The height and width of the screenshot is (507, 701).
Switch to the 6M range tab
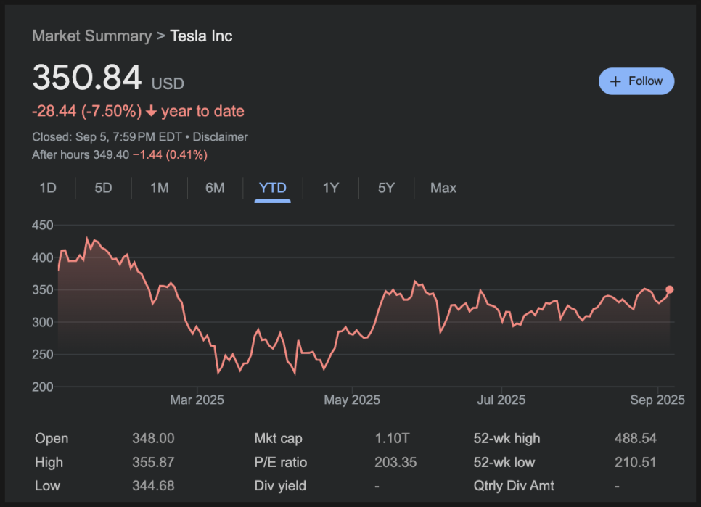[x=215, y=188]
